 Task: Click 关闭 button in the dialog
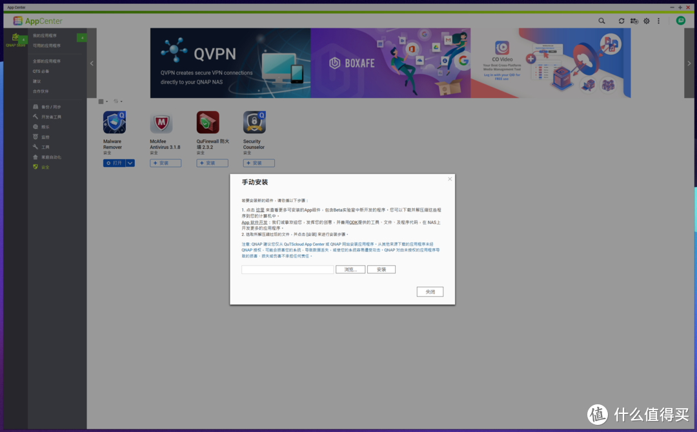430,291
